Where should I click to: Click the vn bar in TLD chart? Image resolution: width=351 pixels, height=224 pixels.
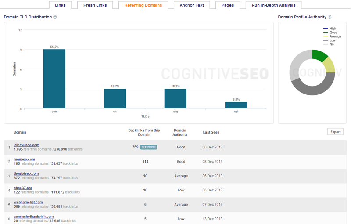coord(115,98)
